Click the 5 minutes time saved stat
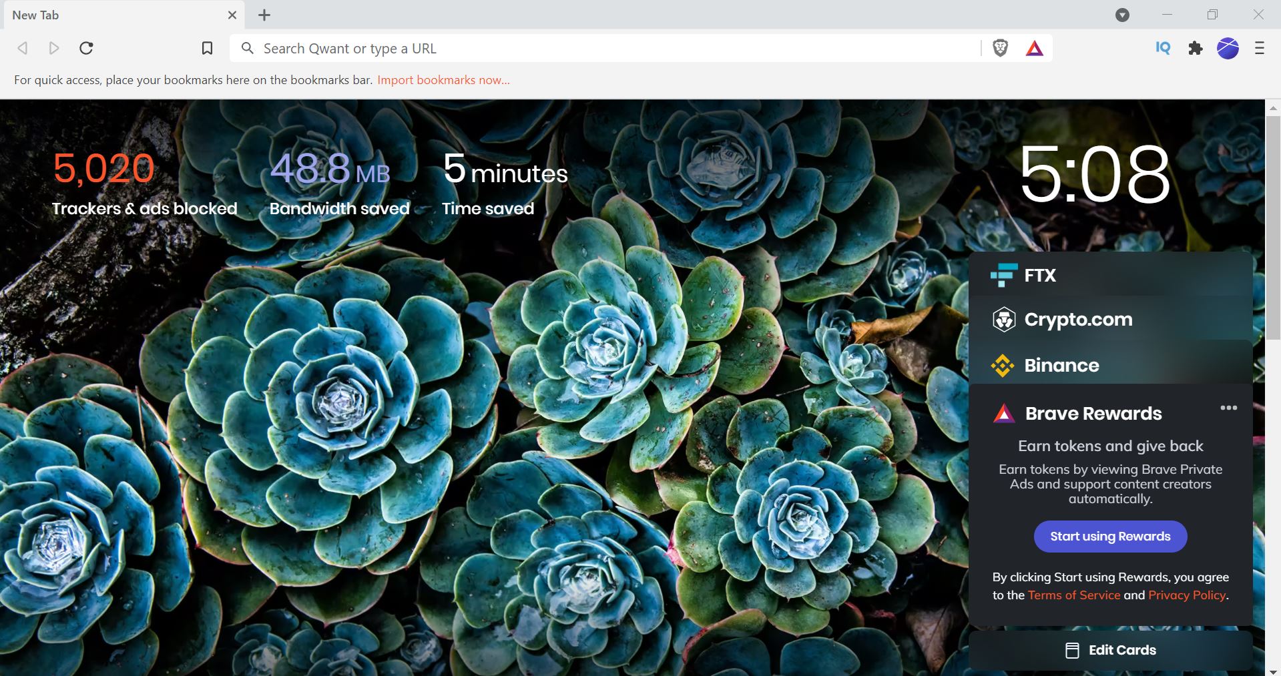Viewport: 1281px width, 676px height. [505, 184]
